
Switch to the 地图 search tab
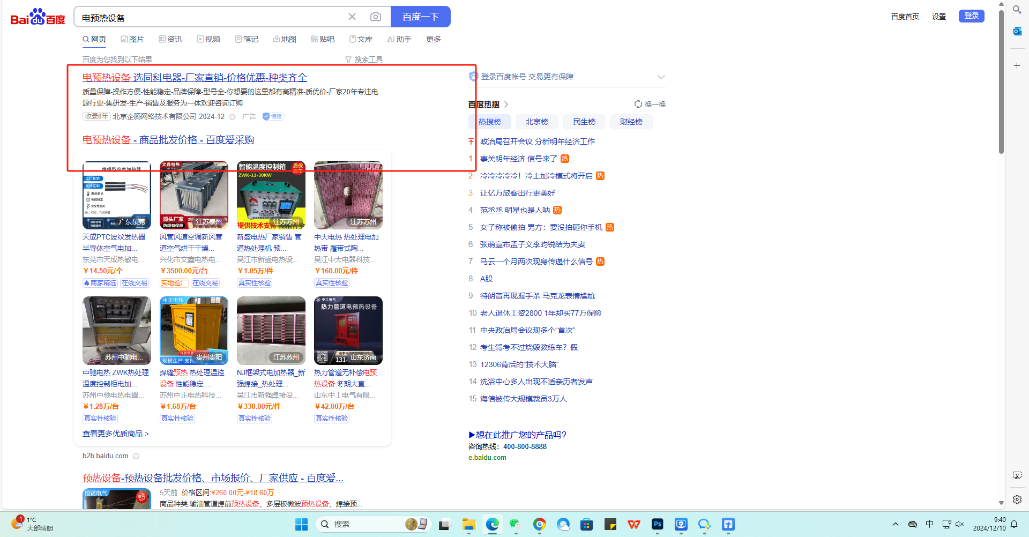pos(285,39)
